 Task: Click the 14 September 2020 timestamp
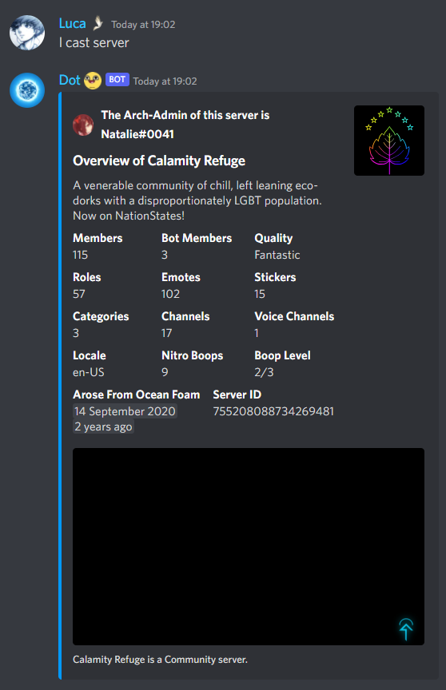[x=125, y=411]
